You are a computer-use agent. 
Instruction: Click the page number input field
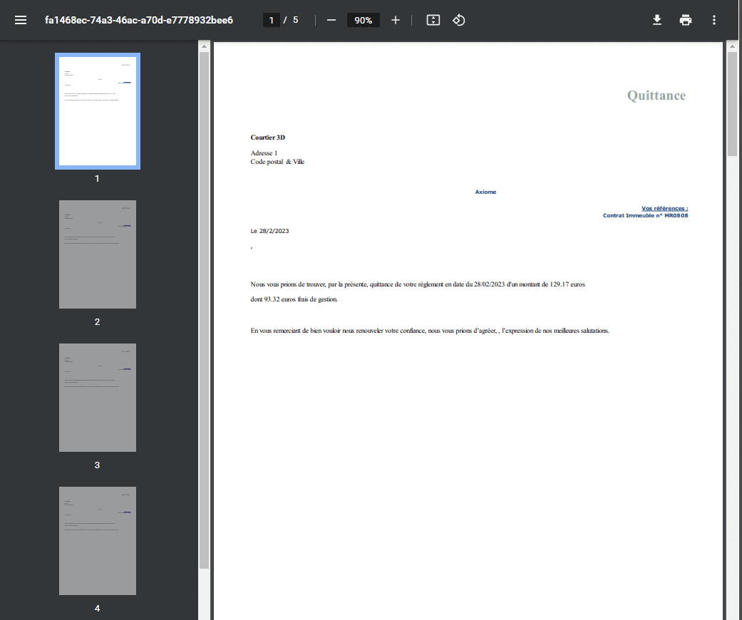(x=272, y=20)
